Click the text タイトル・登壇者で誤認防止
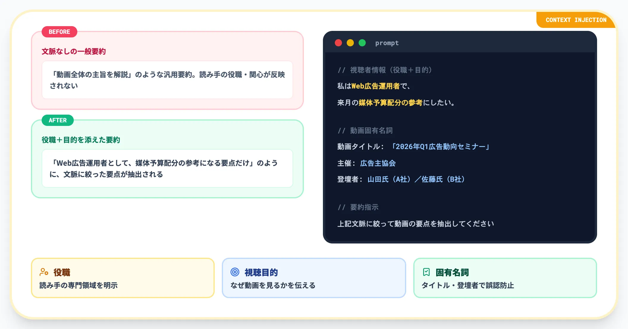628x329 pixels. coord(468,285)
